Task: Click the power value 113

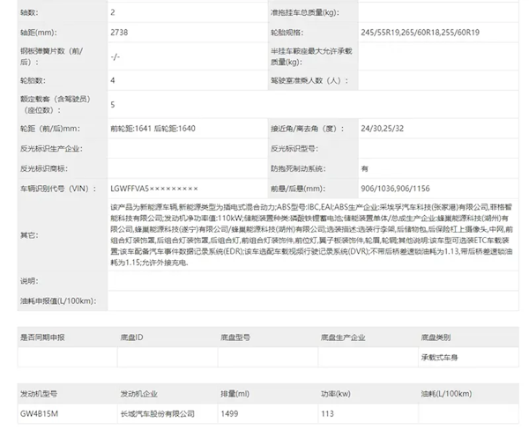Action: [x=326, y=411]
